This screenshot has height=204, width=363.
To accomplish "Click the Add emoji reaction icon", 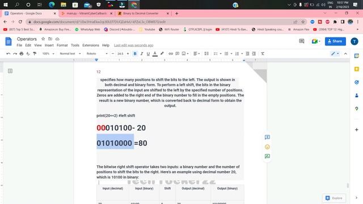I will click(267, 147).
